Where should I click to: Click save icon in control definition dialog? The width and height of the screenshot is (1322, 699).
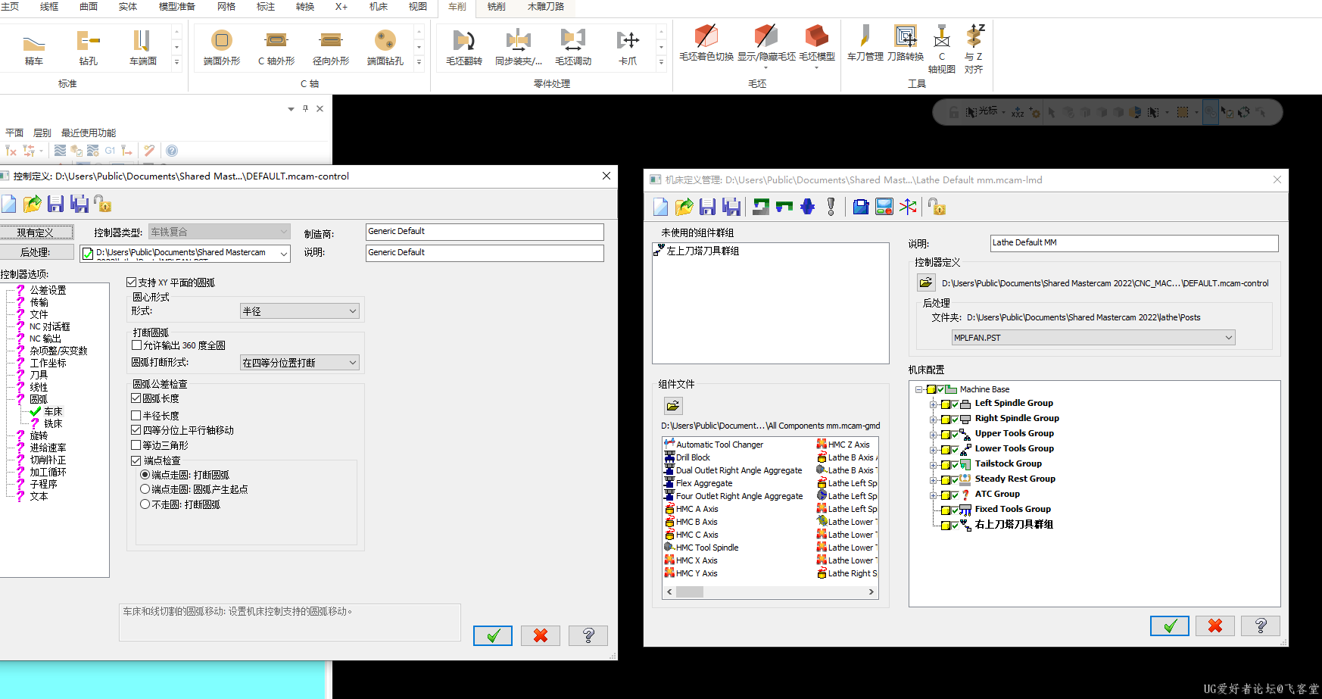click(55, 204)
